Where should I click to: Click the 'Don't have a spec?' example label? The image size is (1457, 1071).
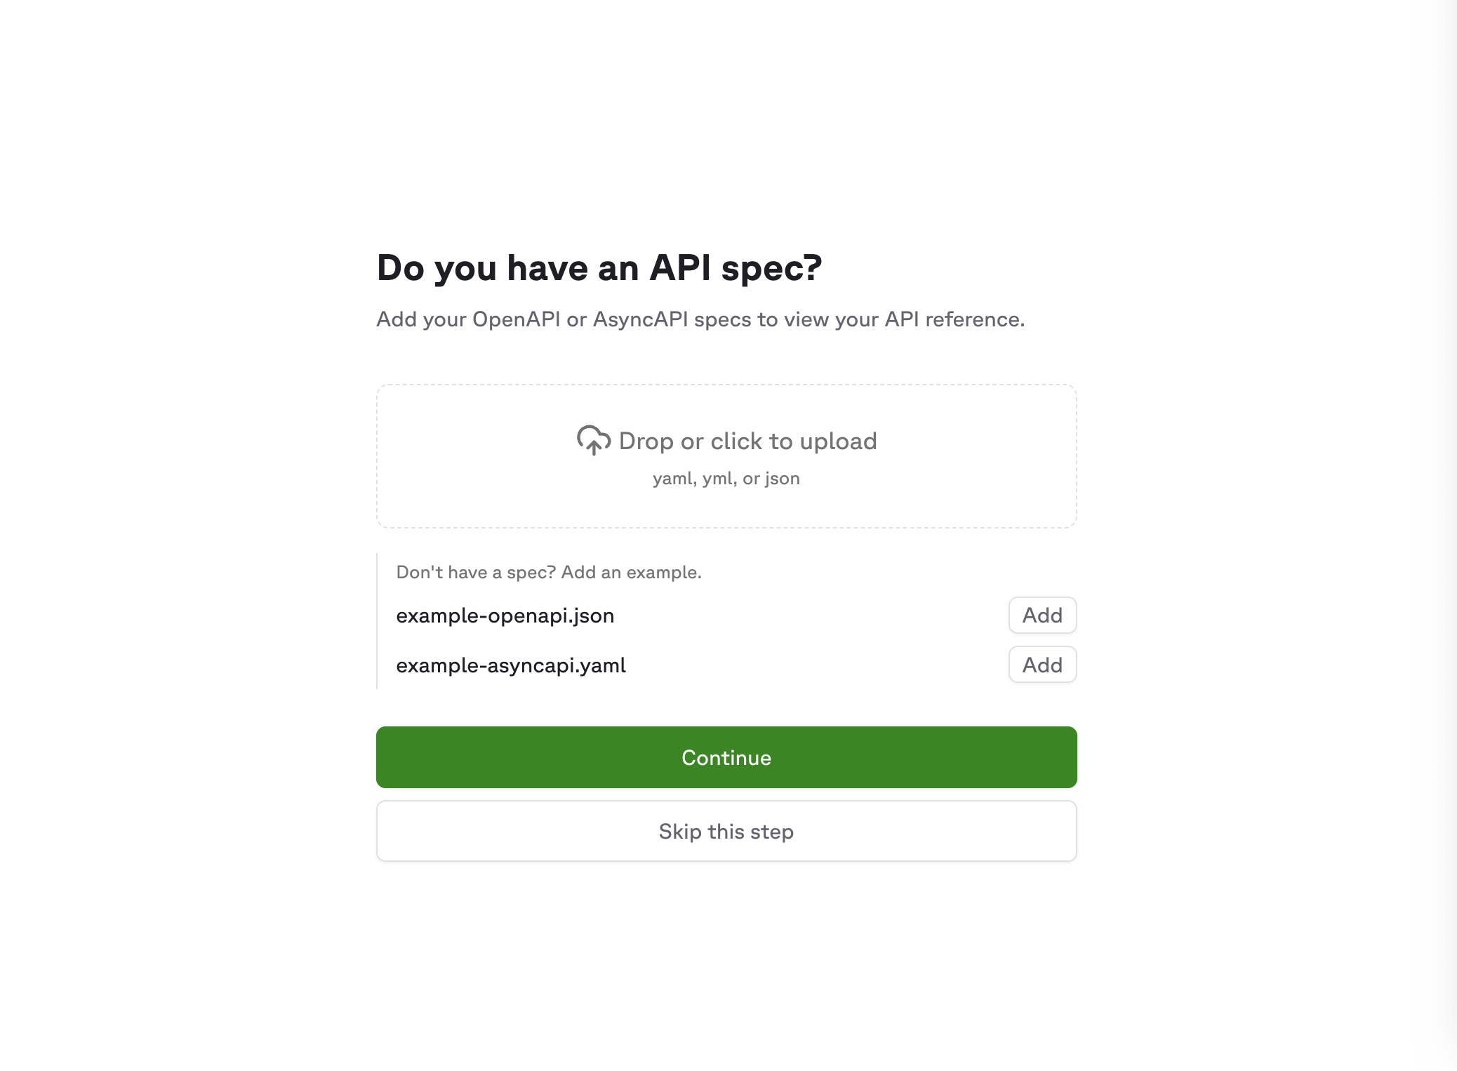pos(547,571)
